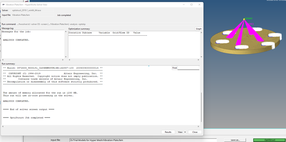
Task: Click the 'ANALYSIS COMPLETED.' text in Message log
Action: click(x=16, y=40)
